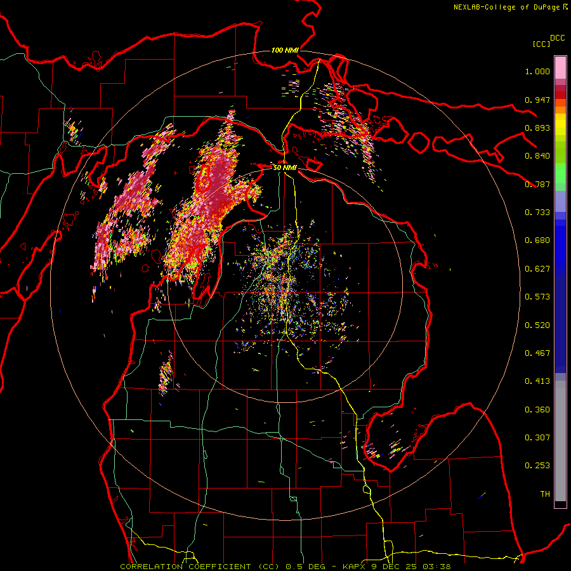Click the 0.680 legend value
Screen dimensions: 571x571
click(x=537, y=240)
